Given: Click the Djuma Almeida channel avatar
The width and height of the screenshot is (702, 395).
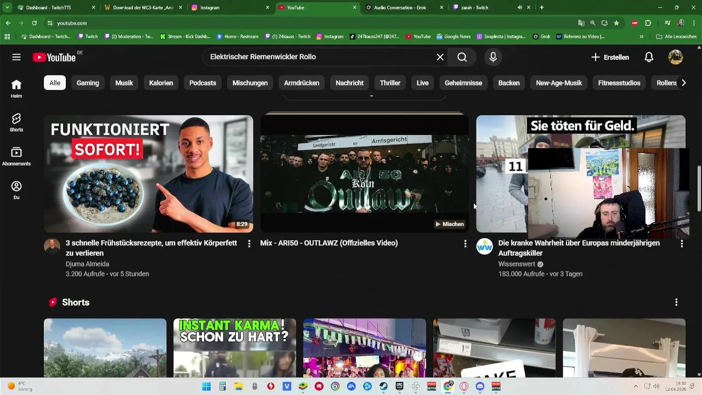Looking at the screenshot, I should pyautogui.click(x=52, y=246).
